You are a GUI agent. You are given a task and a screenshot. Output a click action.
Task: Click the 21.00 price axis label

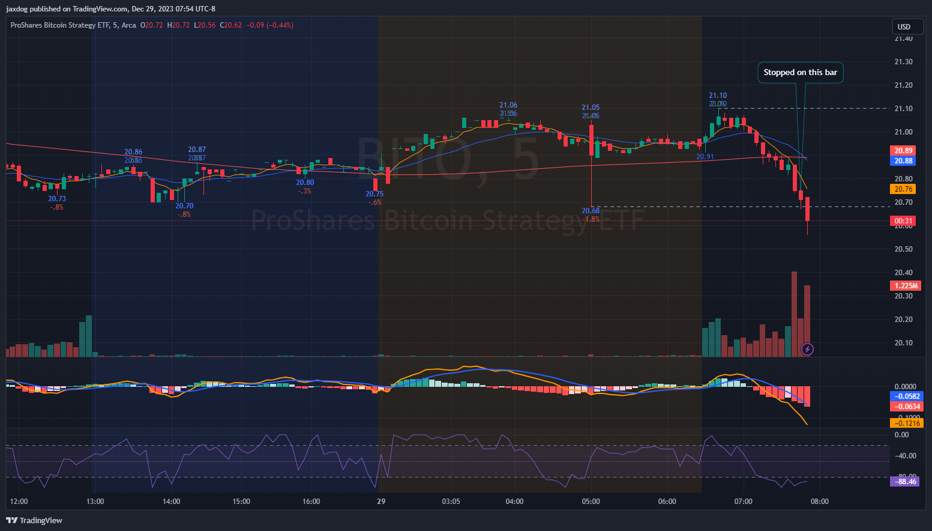pyautogui.click(x=903, y=132)
